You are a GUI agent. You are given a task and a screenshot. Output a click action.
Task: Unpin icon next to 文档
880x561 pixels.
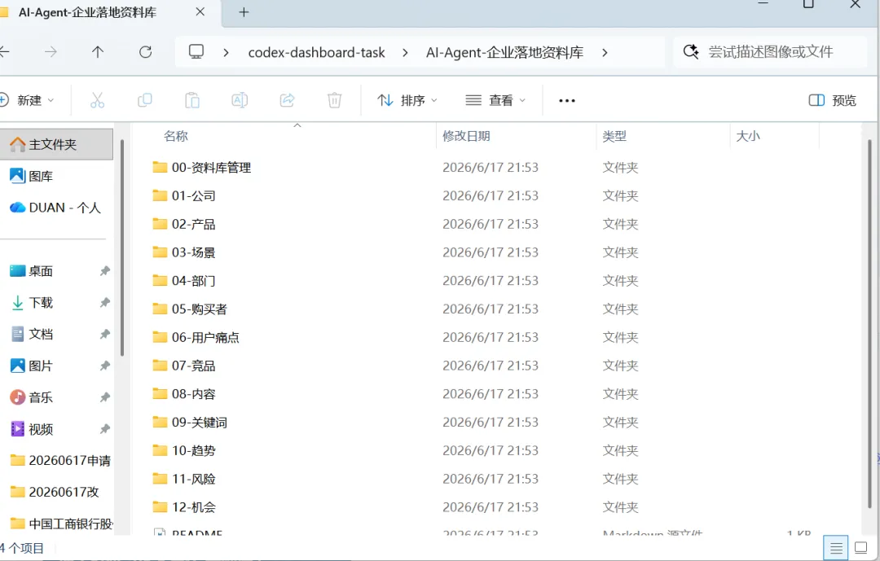[104, 335]
